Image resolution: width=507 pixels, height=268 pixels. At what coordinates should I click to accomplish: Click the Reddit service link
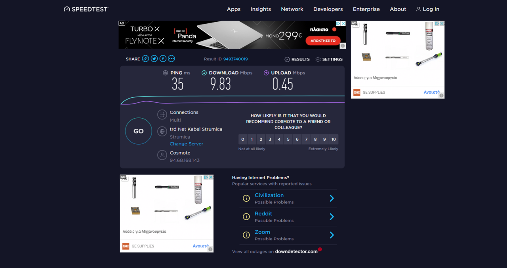pos(263,213)
